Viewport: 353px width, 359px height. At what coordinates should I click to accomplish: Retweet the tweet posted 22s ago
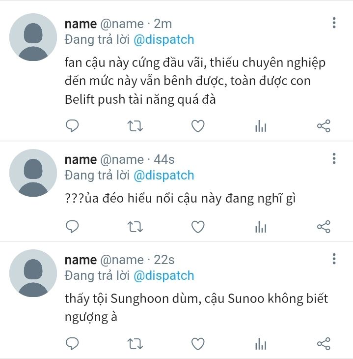pos(135,344)
